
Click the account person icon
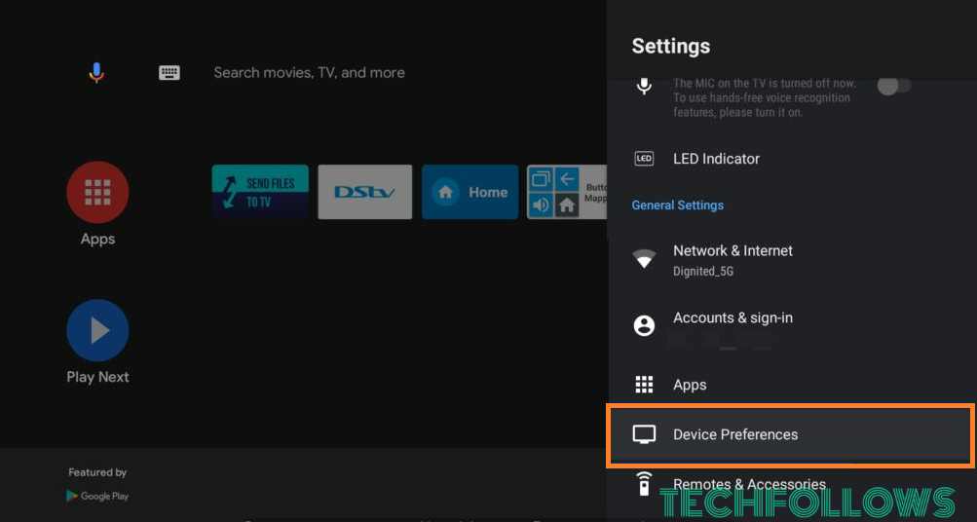(644, 325)
